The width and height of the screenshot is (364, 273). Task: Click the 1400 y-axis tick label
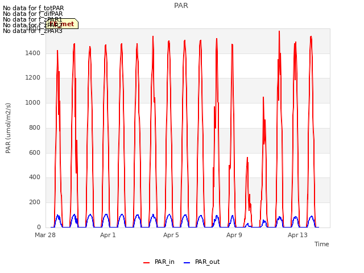tap(33, 53)
